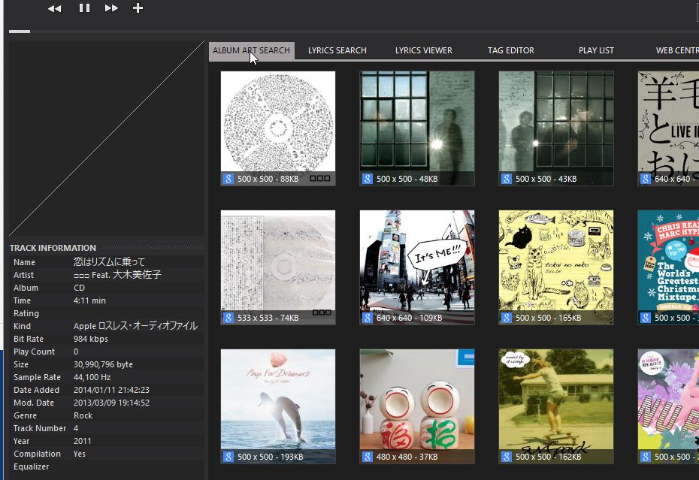Click Google icon on 500 x 500 - 165KB
The width and height of the screenshot is (699, 480).
[x=507, y=318]
